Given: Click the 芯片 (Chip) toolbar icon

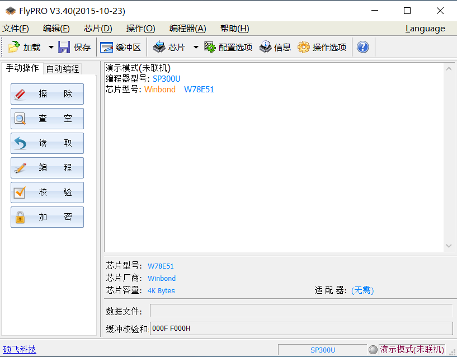Looking at the screenshot, I should (159, 48).
